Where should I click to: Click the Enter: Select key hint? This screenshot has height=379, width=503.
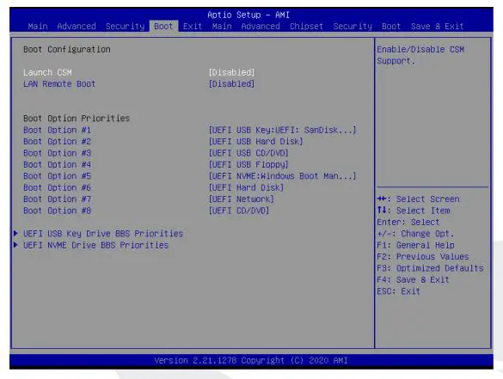click(x=408, y=223)
